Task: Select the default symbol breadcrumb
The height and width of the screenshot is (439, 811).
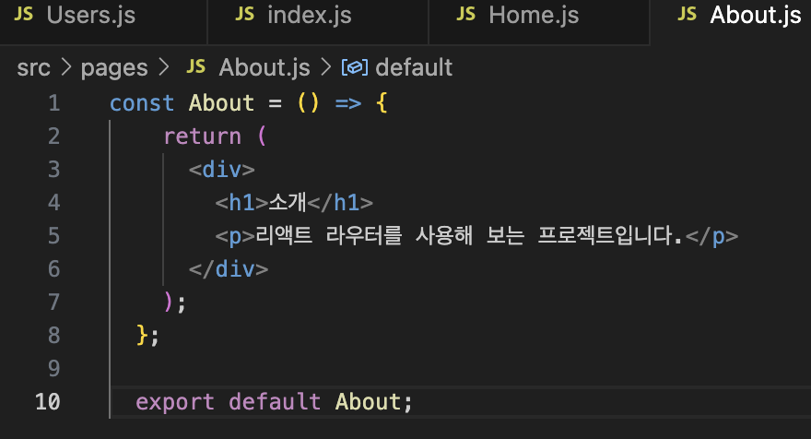Action: coord(414,68)
